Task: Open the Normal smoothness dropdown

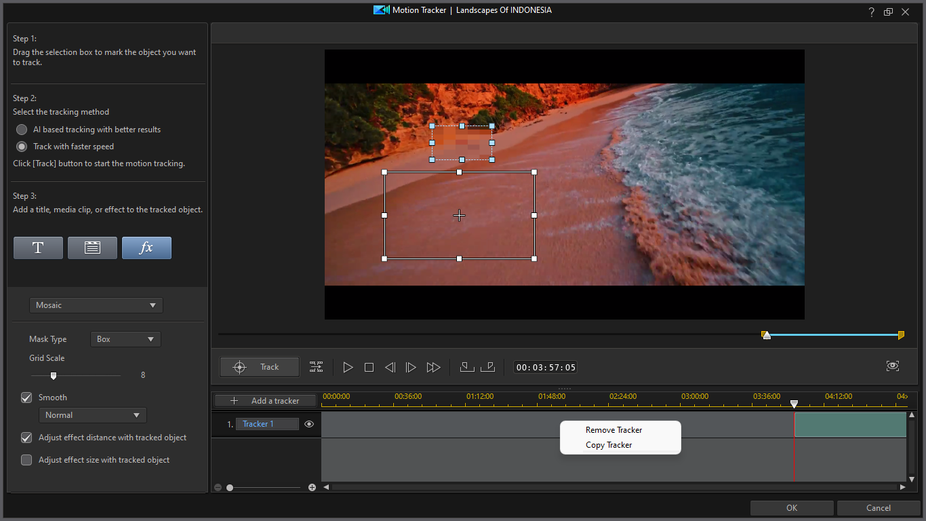Action: click(x=92, y=415)
